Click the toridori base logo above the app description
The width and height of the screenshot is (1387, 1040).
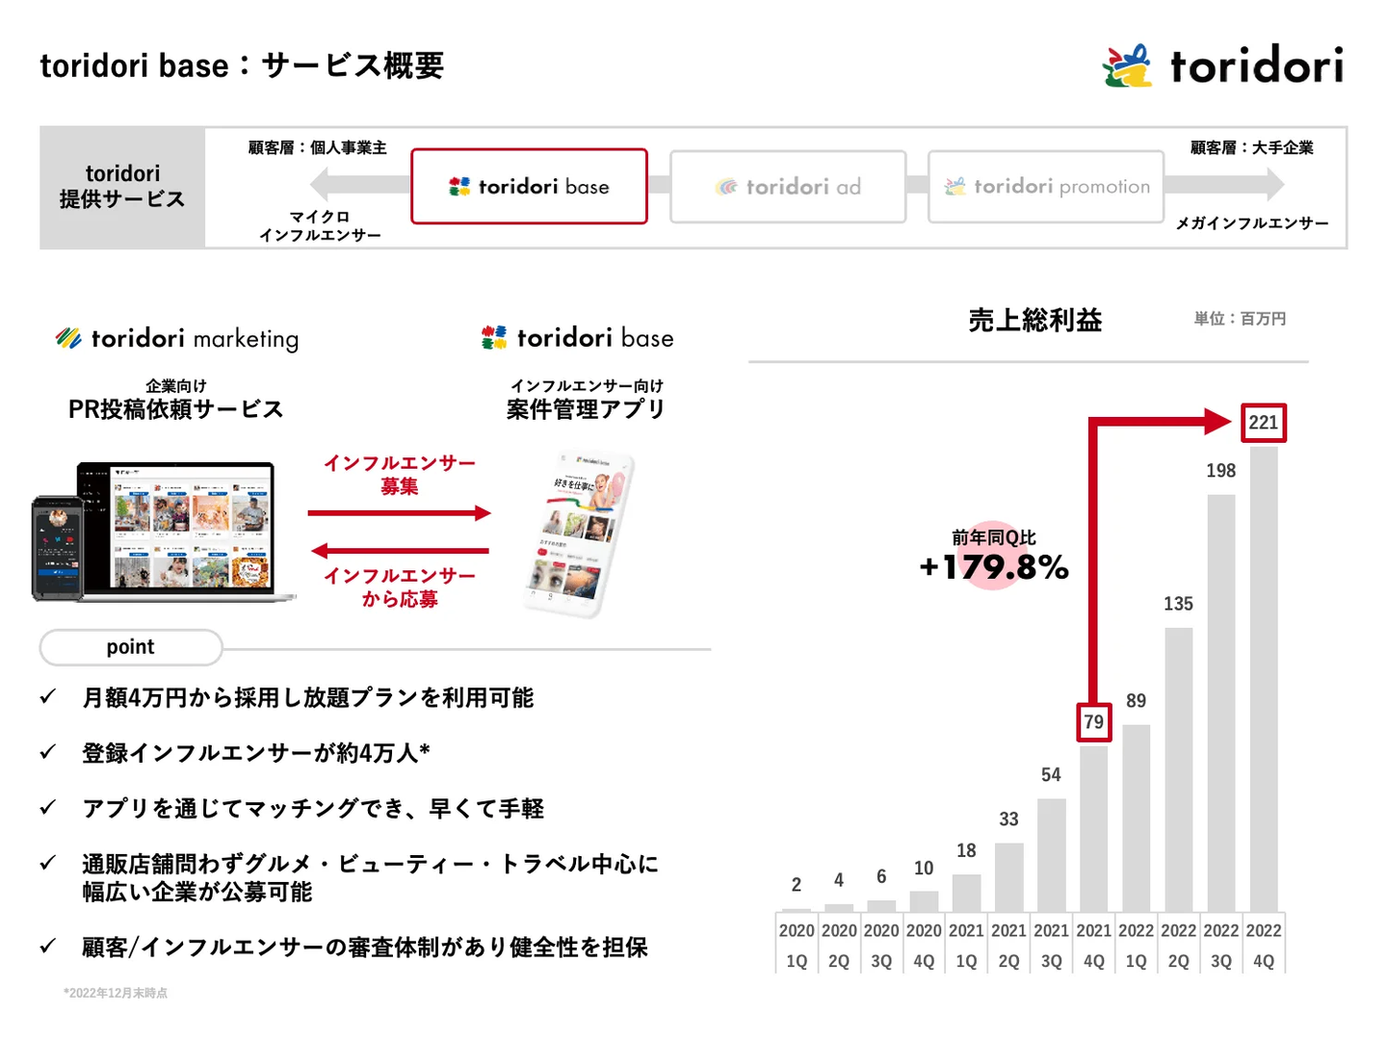(577, 337)
